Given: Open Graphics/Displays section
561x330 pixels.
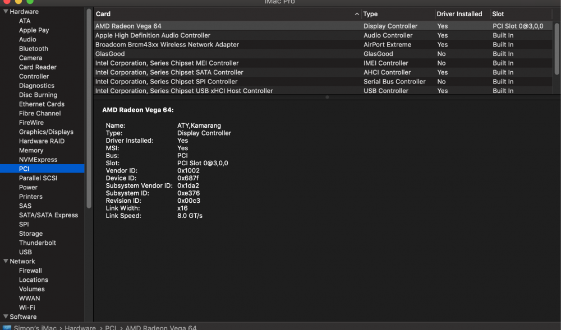Looking at the screenshot, I should 46,132.
